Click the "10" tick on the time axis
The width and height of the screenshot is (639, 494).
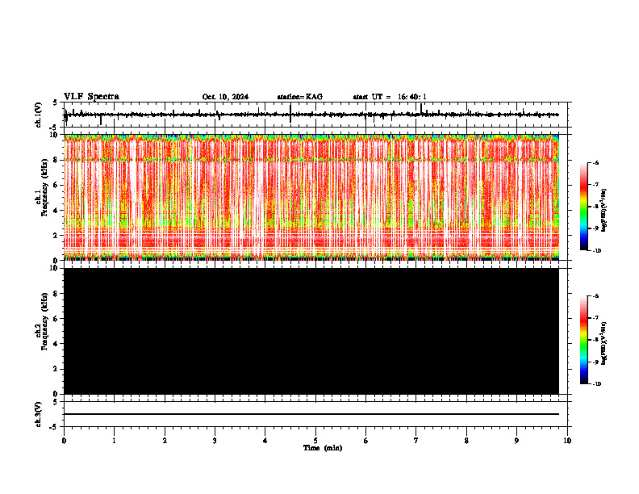click(567, 441)
